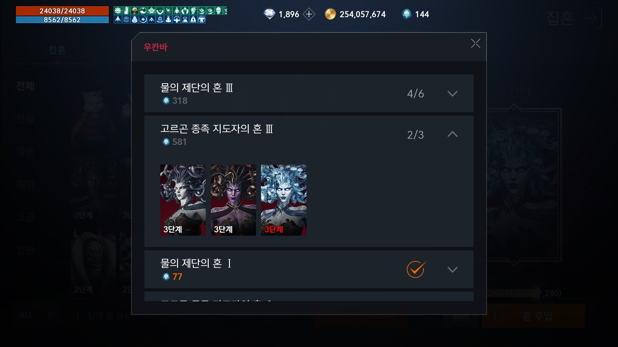
Task: Click the soul icon beside the 581 cost
Action: 166,142
